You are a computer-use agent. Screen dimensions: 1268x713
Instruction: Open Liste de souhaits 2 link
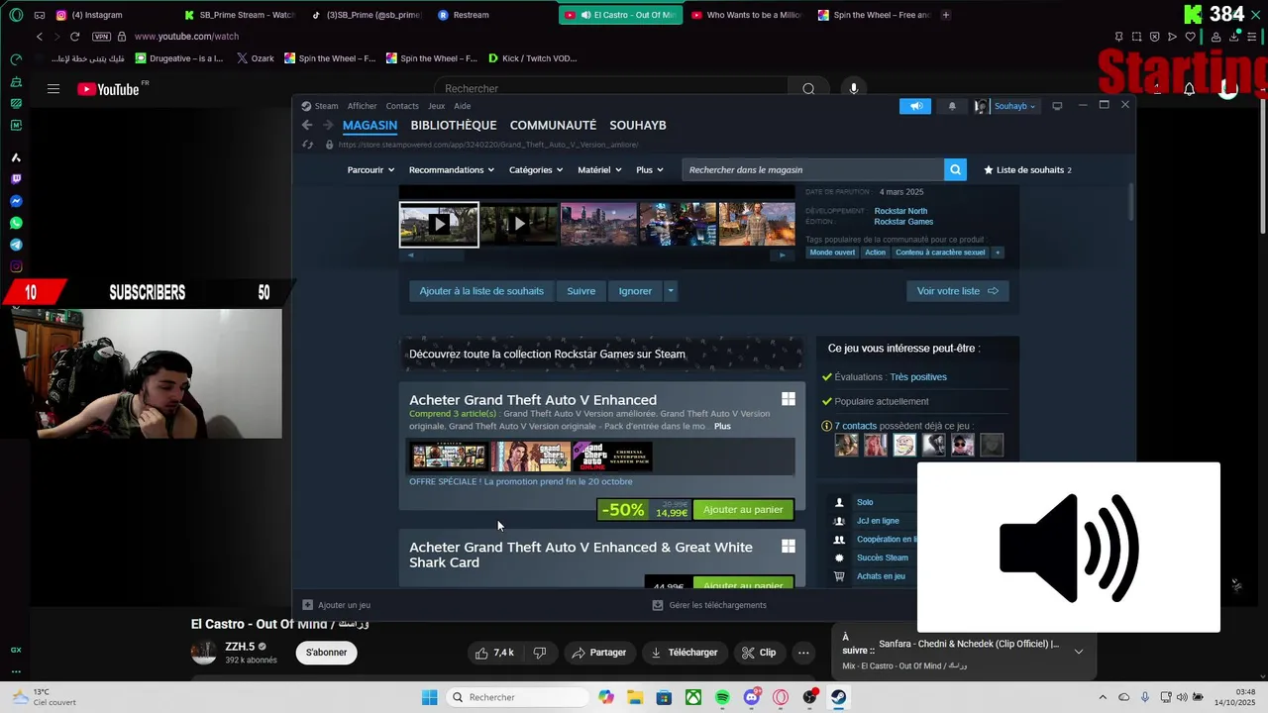[x=1027, y=169]
